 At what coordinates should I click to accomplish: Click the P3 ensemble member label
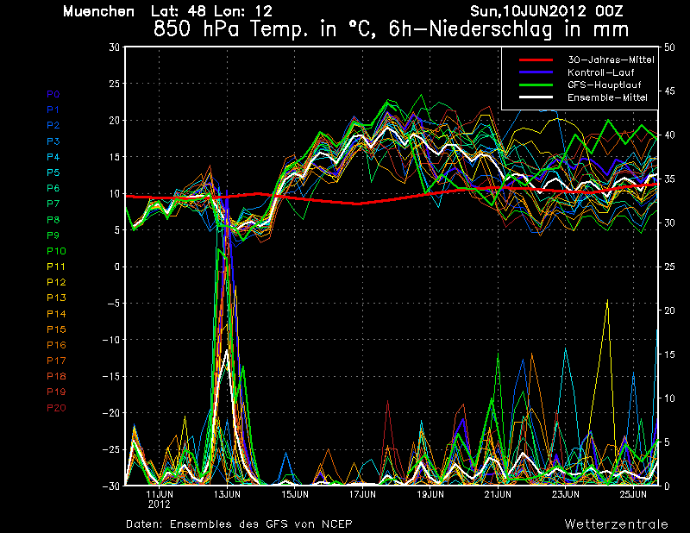[x=53, y=141]
